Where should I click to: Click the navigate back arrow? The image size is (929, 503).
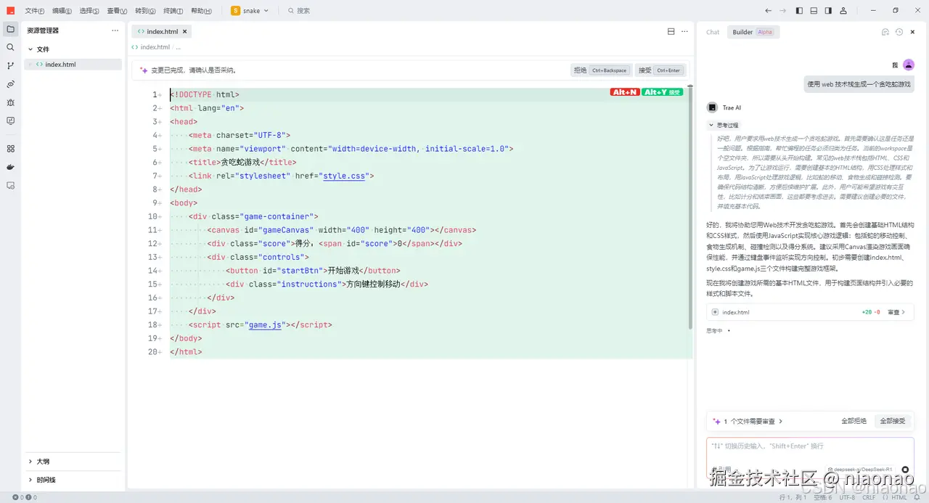(769, 11)
